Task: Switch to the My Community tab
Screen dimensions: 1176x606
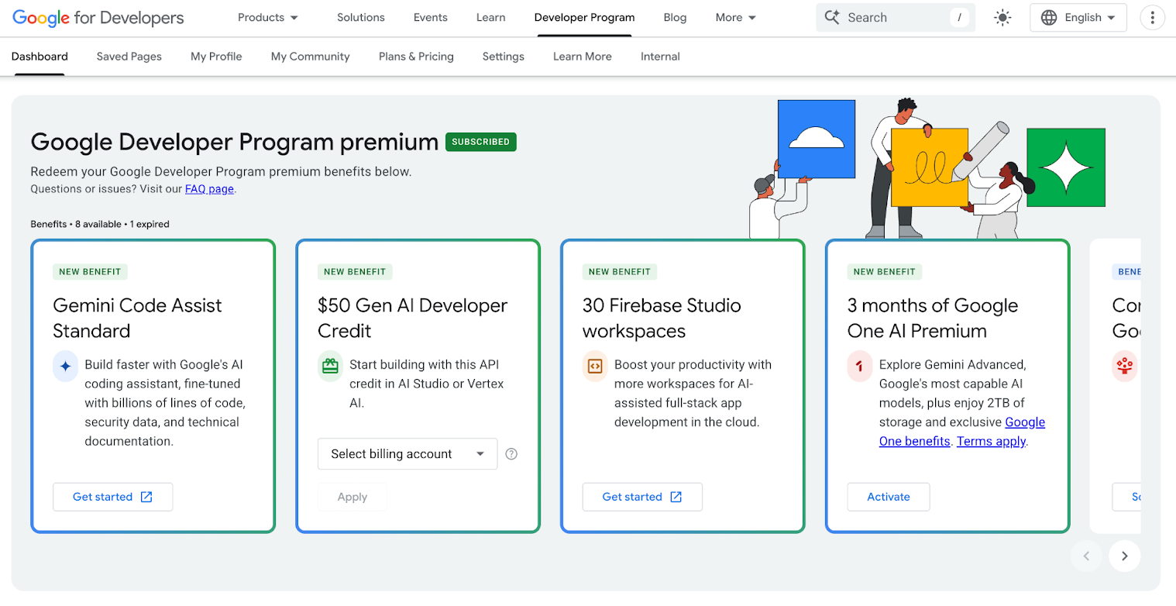Action: (311, 57)
